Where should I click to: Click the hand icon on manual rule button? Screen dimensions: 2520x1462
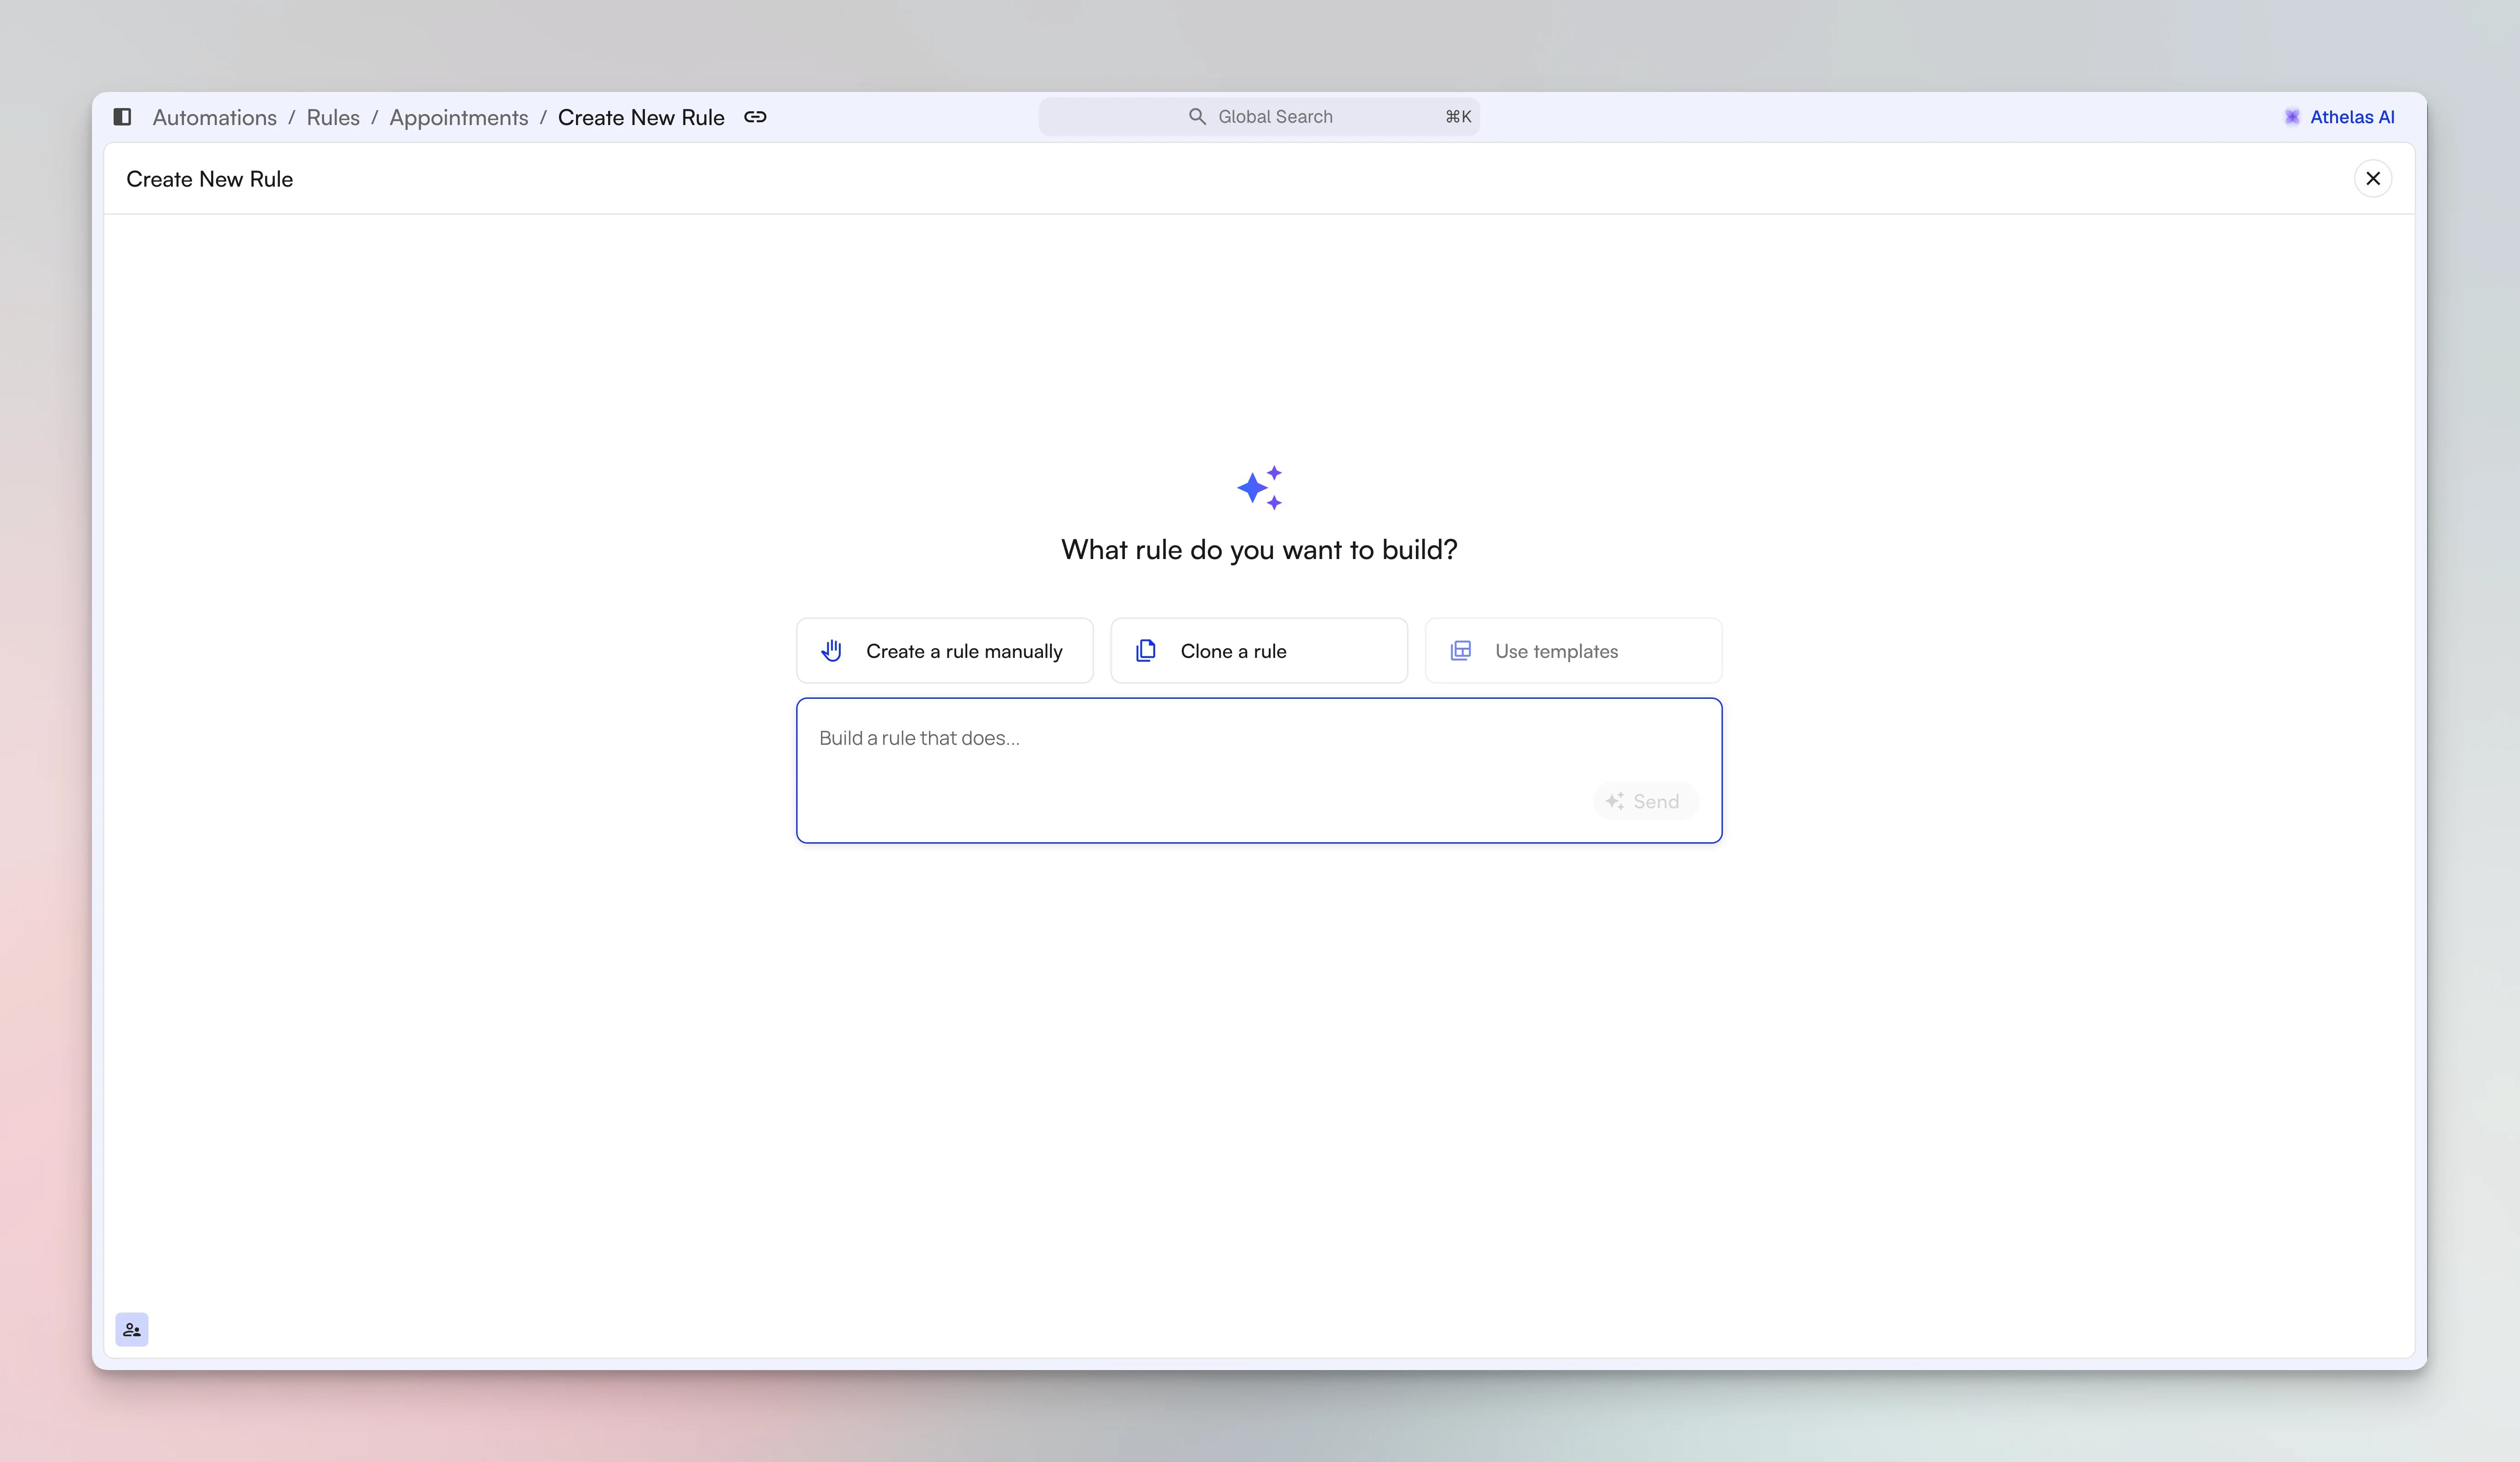pyautogui.click(x=831, y=651)
